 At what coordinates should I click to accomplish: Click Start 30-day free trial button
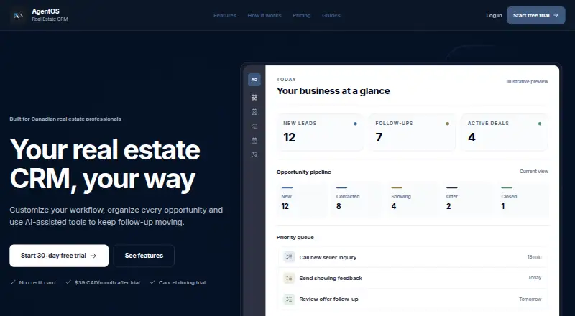(x=59, y=256)
